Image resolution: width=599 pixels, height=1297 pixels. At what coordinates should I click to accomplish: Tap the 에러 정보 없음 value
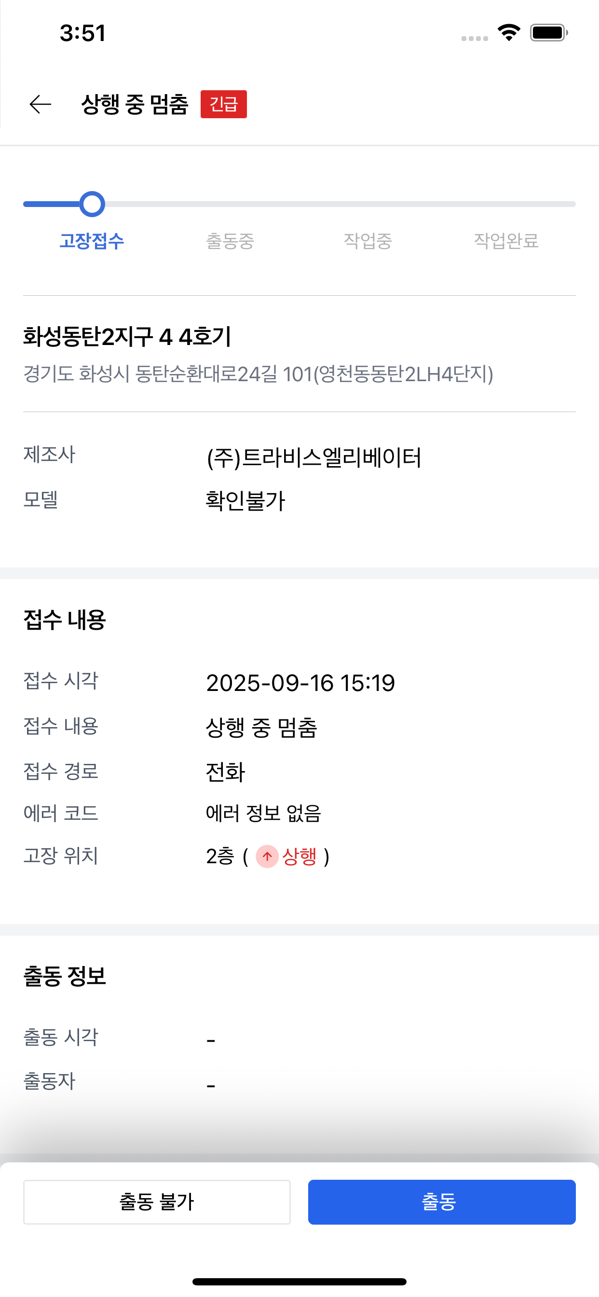(263, 813)
